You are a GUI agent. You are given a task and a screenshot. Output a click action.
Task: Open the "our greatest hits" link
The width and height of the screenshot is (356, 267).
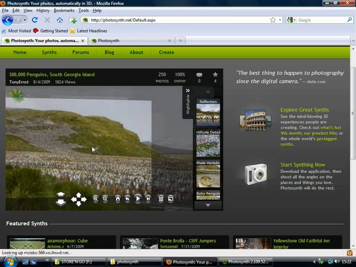point(320,133)
